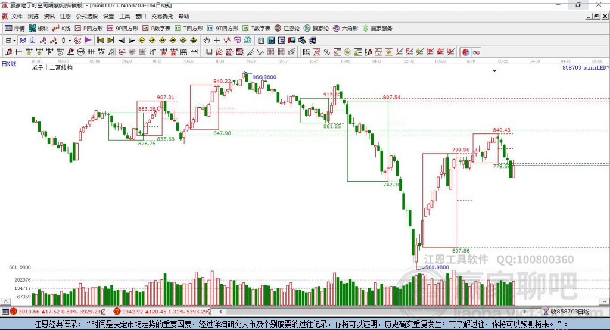The image size is (610, 330).
Task: Open the calculator icon
Action: pos(272,41)
